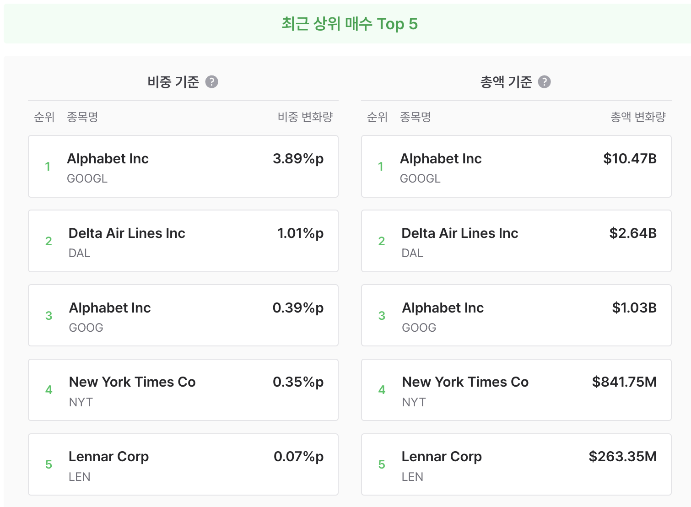The image size is (691, 507).
Task: Click the $10.47B value for Alphabet
Action: (x=630, y=159)
